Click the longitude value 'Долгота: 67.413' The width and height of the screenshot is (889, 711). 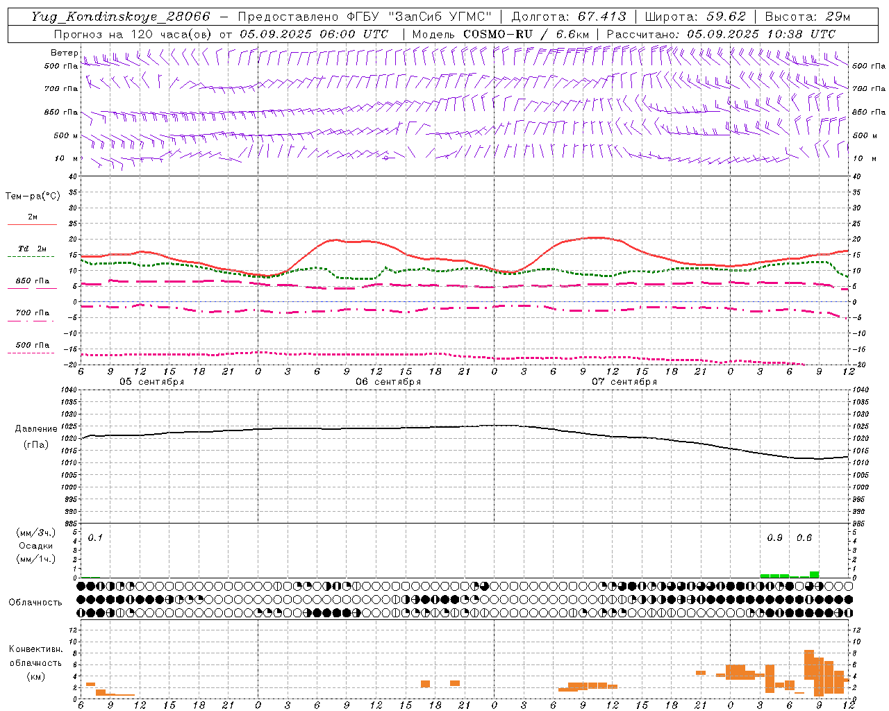(569, 17)
